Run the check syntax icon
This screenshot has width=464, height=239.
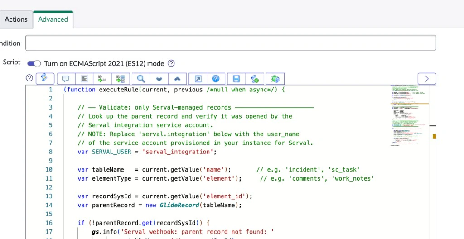click(x=255, y=79)
